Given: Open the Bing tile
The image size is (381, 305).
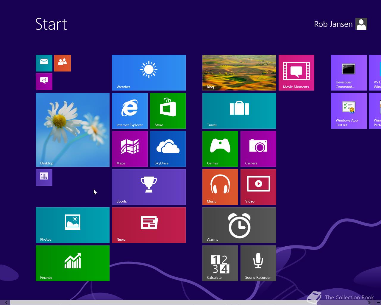Looking at the screenshot, I should (239, 73).
